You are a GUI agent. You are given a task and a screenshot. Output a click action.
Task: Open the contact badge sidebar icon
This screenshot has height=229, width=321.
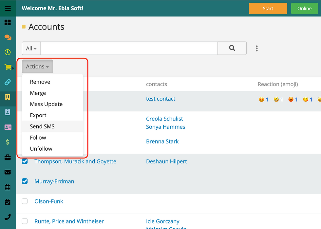pyautogui.click(x=8, y=112)
